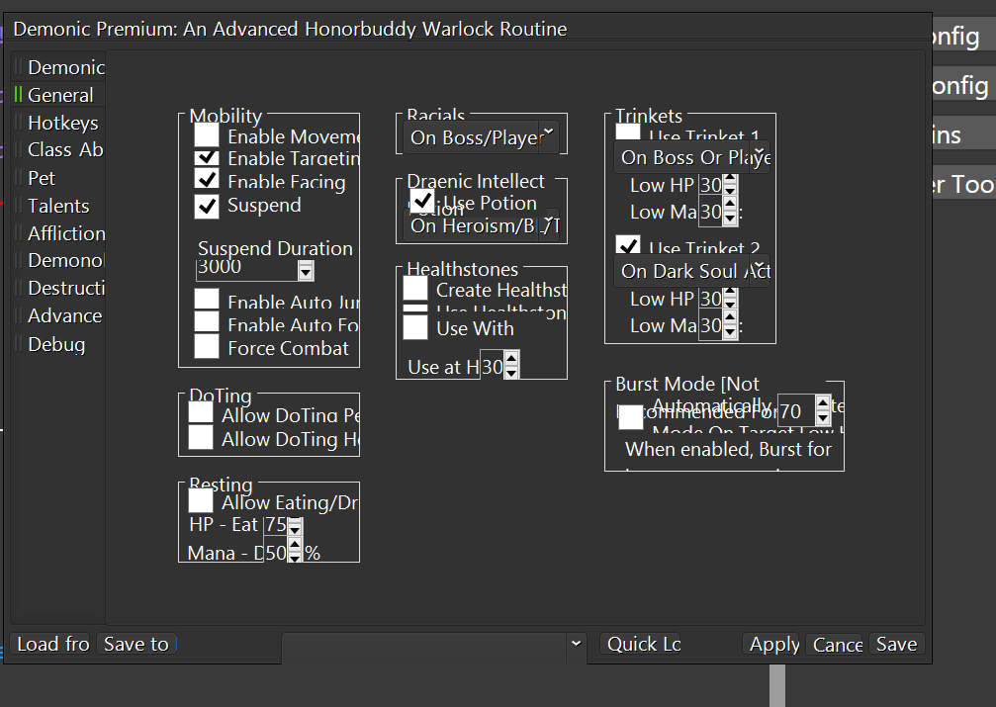Uncheck the Suspend checkbox
The width and height of the screenshot is (996, 707).
pos(207,207)
